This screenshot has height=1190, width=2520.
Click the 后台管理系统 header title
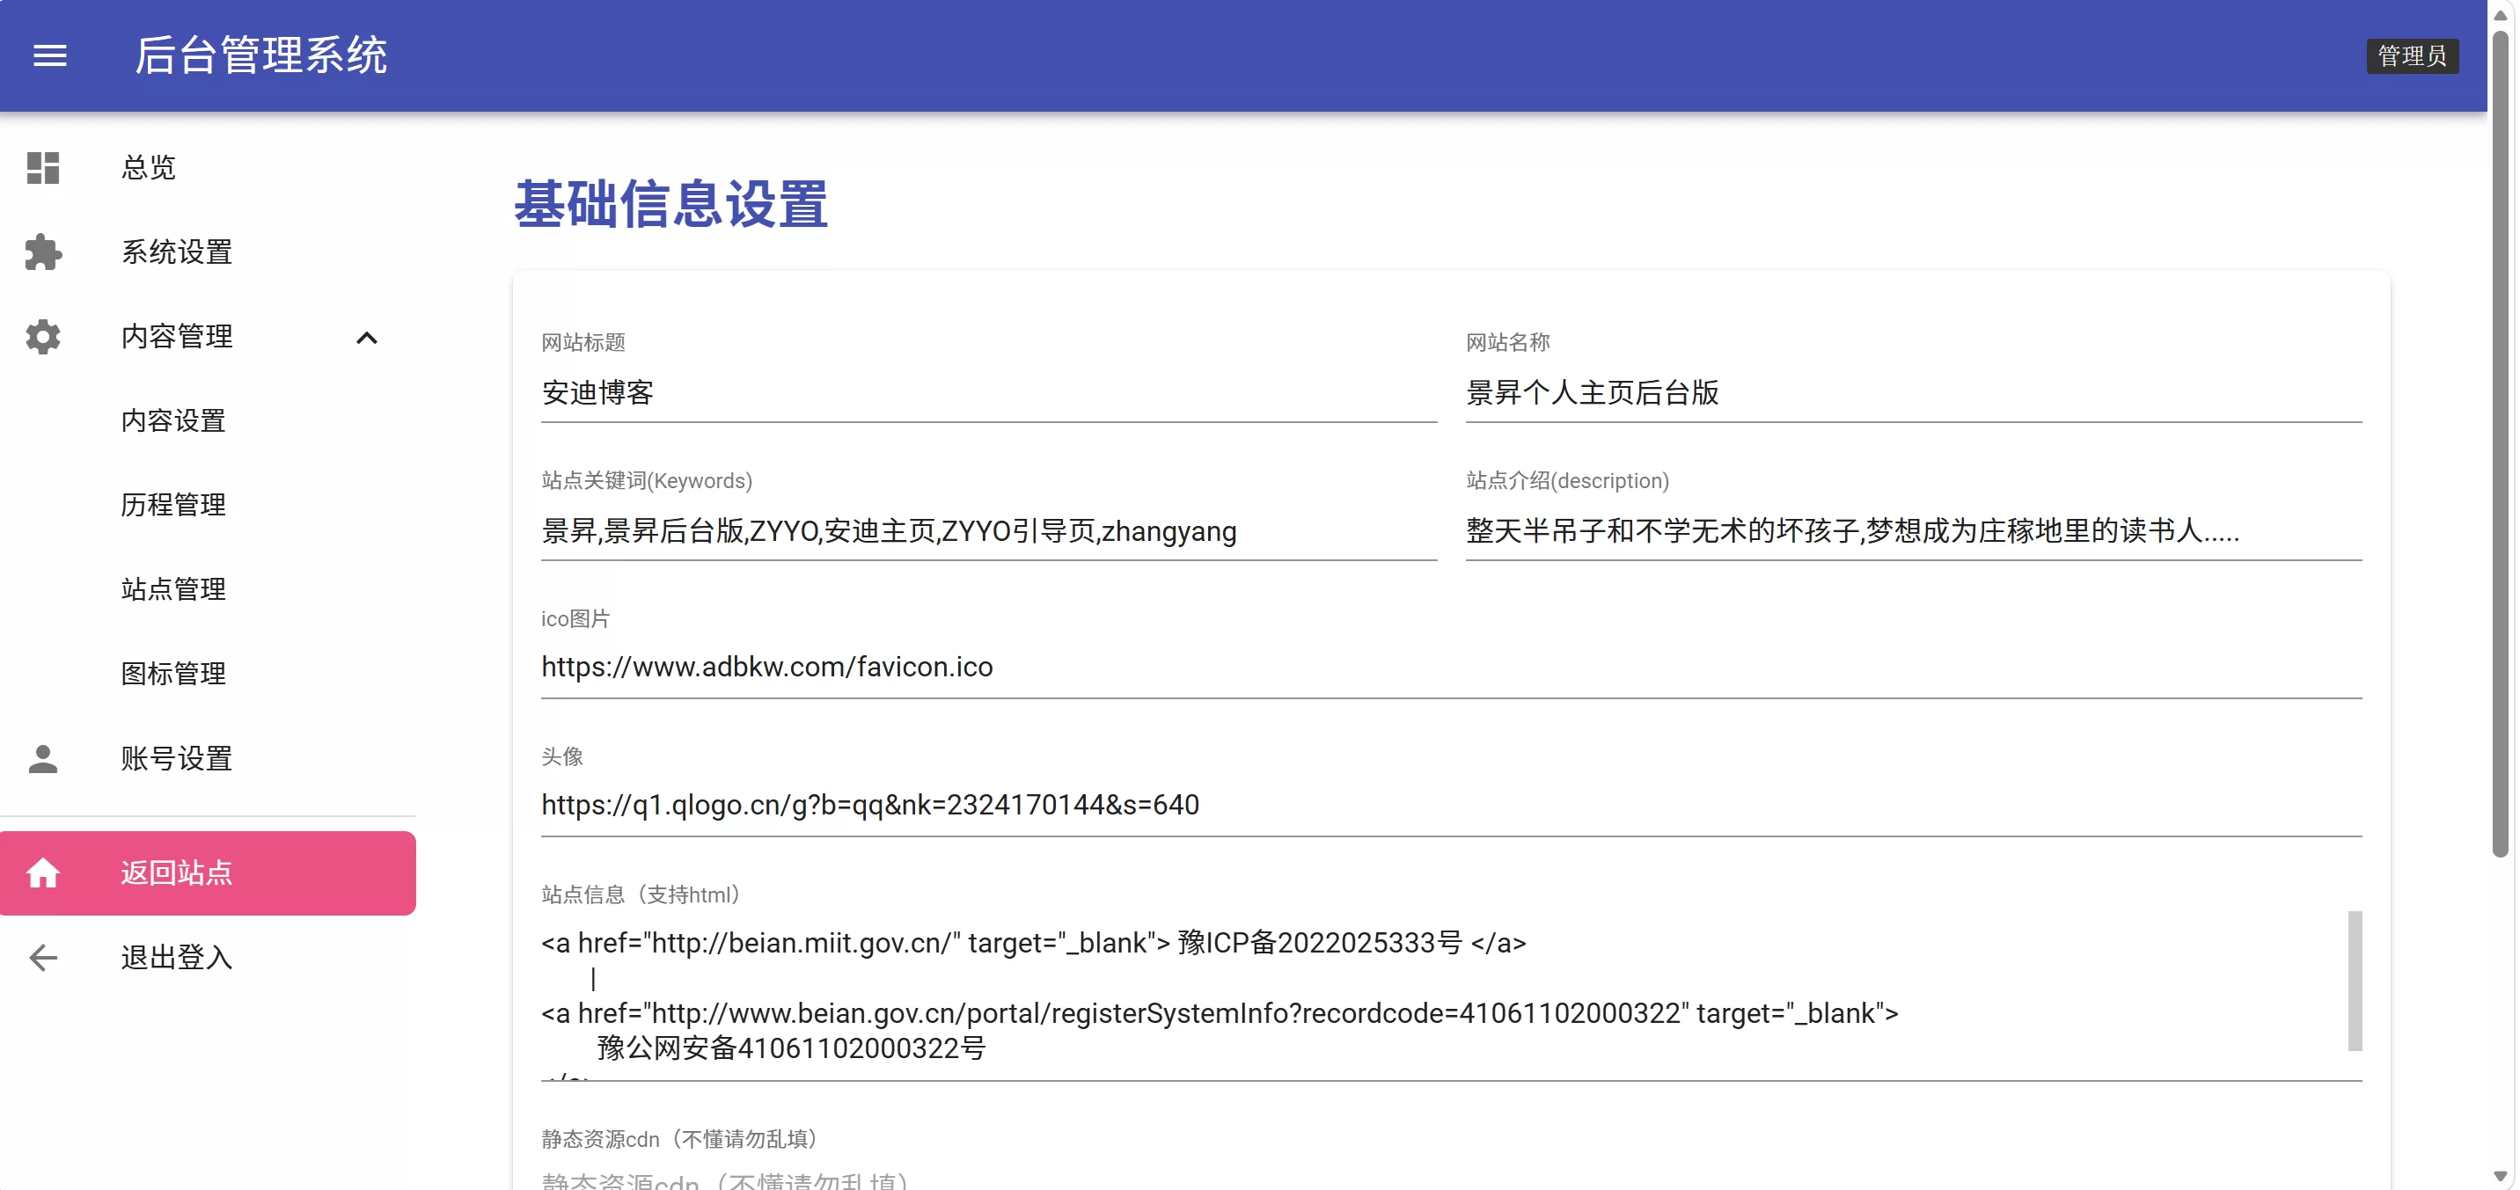coord(261,55)
